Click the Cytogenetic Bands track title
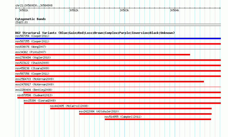 (30, 19)
